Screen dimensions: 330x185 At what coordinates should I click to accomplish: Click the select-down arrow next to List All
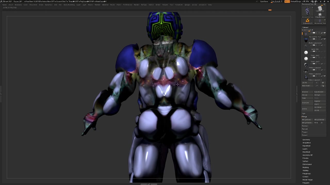[x=323, y=82]
